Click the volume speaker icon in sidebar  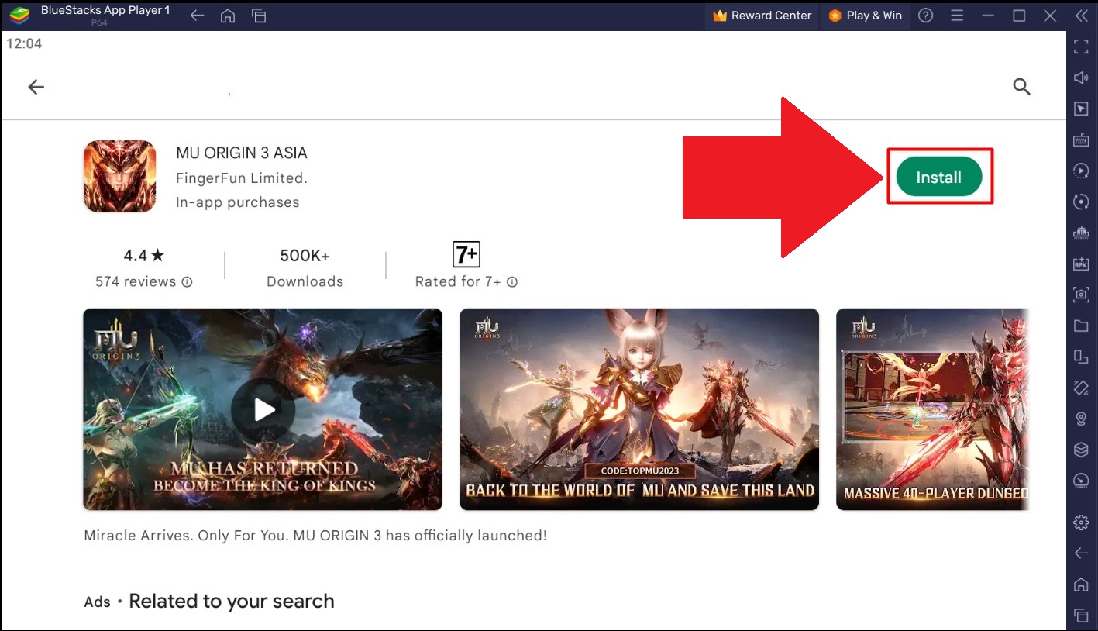tap(1081, 78)
